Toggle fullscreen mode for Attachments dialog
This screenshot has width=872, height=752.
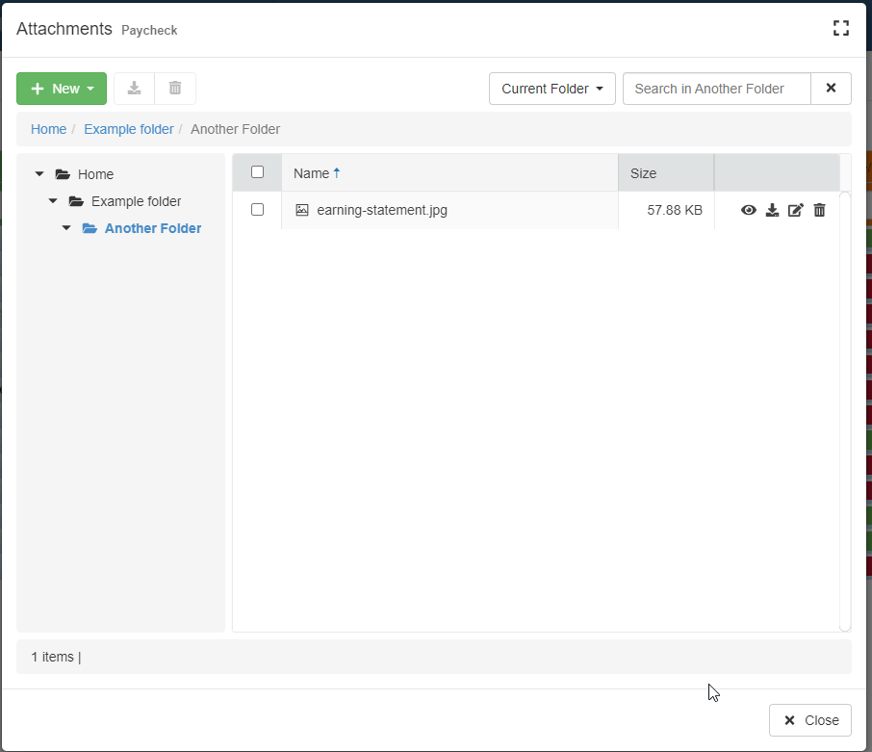click(x=841, y=29)
